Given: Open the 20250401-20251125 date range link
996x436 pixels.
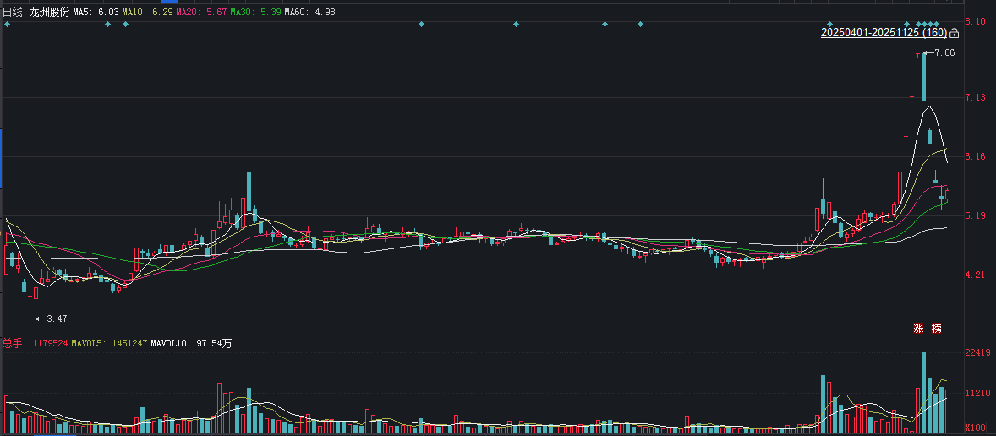Looking at the screenshot, I should [884, 33].
